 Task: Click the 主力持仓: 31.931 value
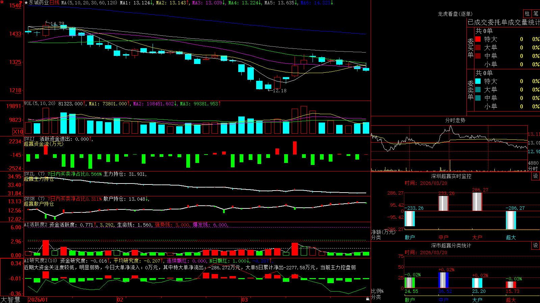124,174
